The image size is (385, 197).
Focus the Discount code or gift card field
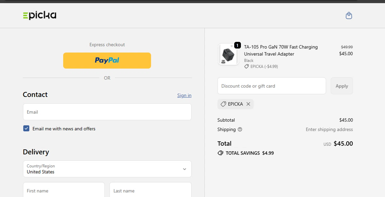272,86
